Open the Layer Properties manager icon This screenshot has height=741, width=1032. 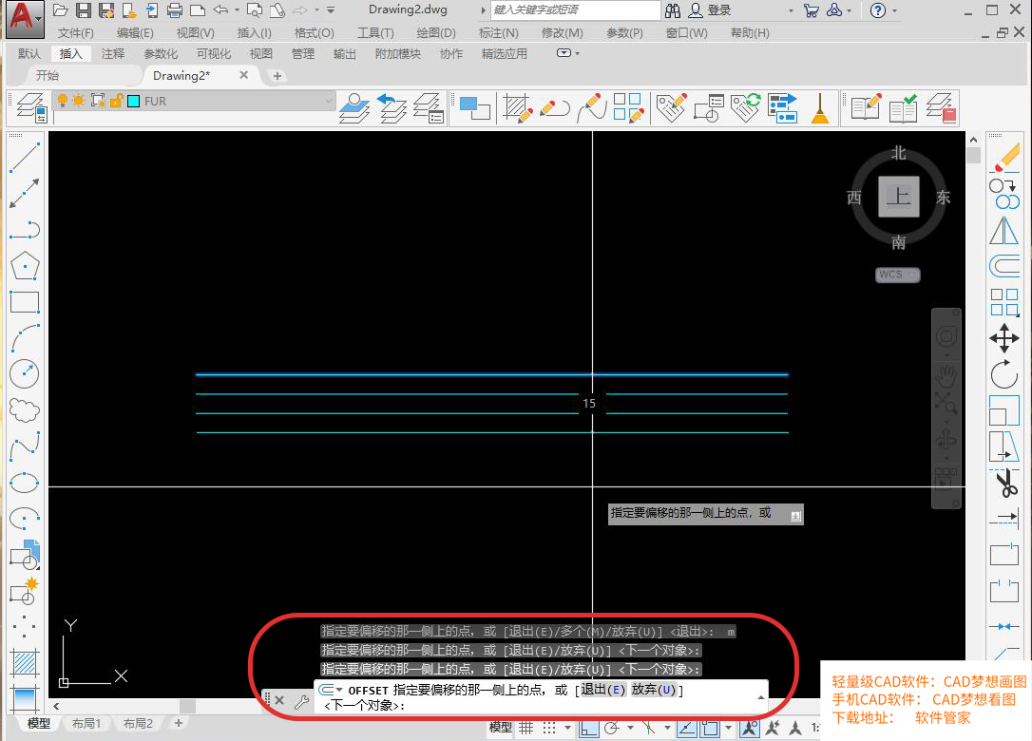click(x=31, y=108)
